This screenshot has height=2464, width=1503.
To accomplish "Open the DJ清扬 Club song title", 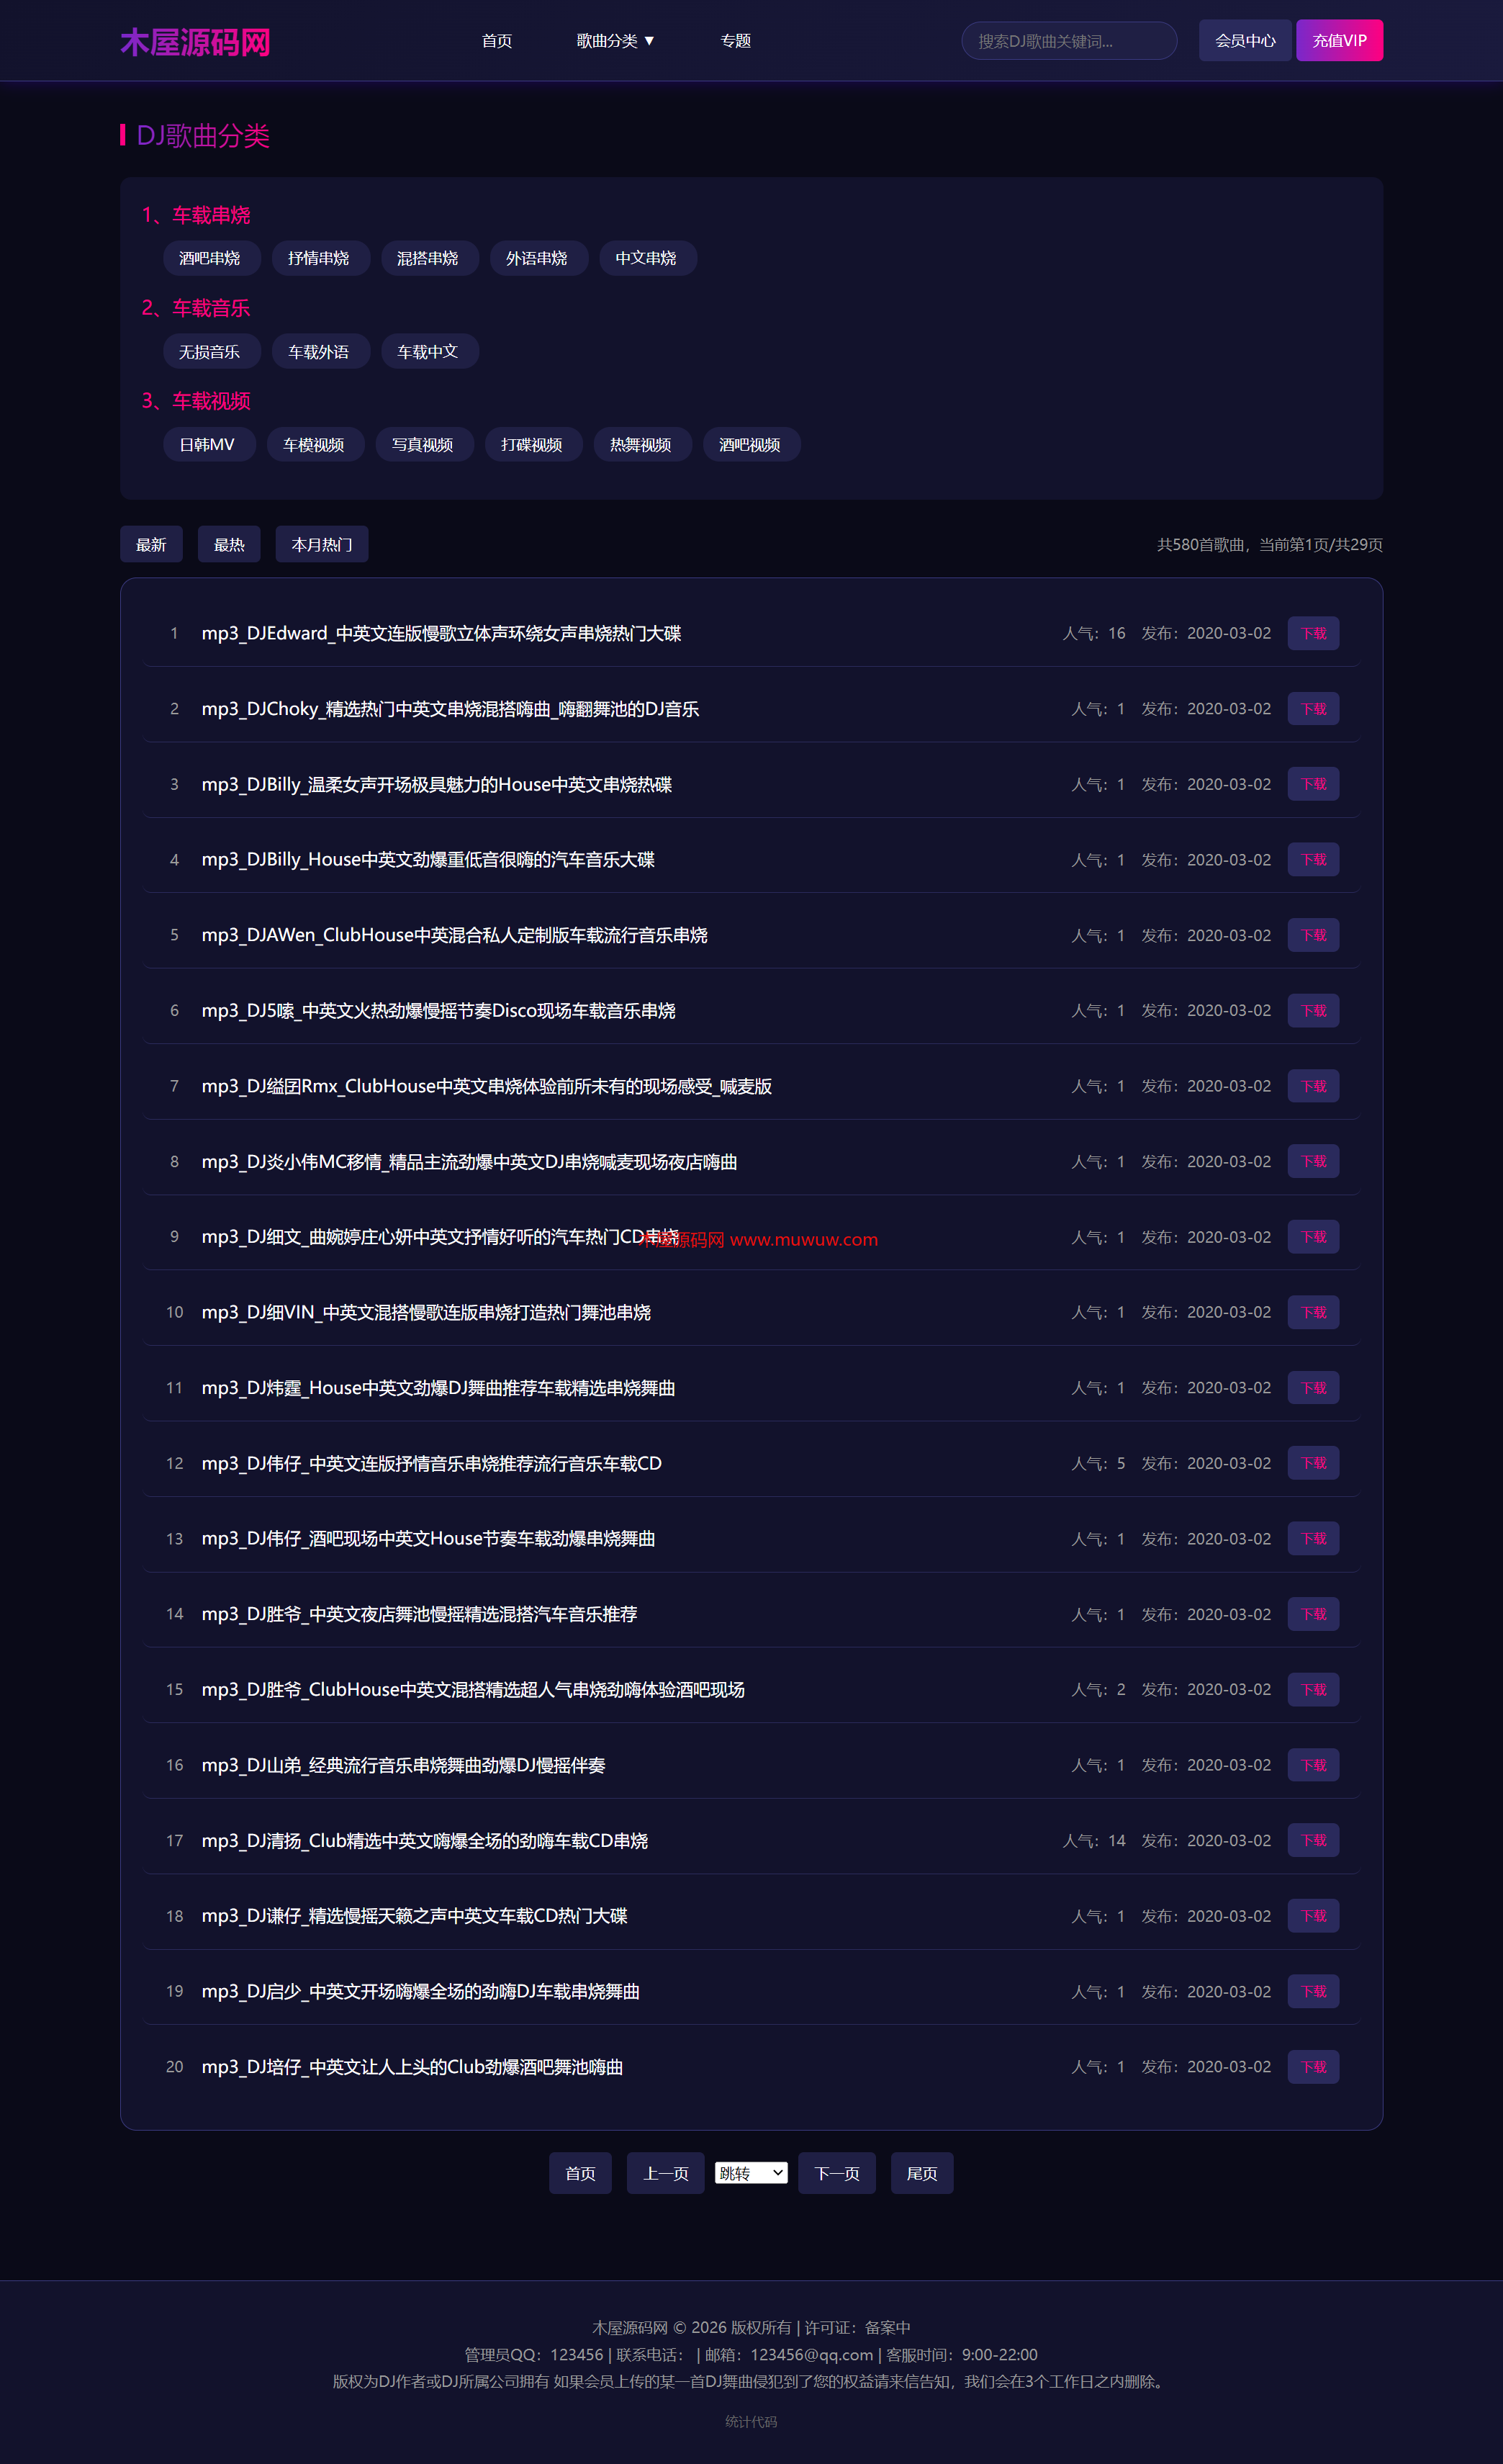I will pyautogui.click(x=425, y=1841).
